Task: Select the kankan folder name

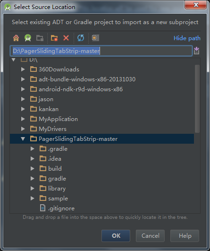Action: (49, 109)
